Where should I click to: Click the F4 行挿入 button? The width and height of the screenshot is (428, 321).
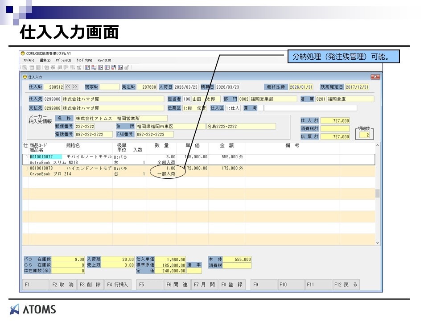tap(117, 284)
